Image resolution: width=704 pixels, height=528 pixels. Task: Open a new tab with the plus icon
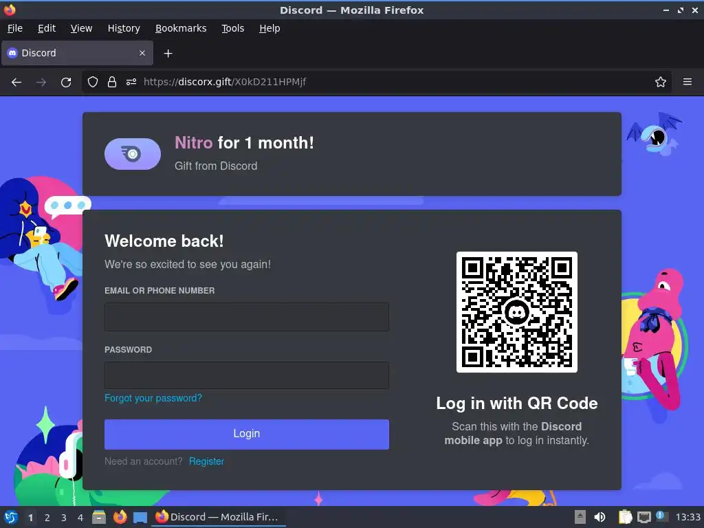pyautogui.click(x=168, y=54)
